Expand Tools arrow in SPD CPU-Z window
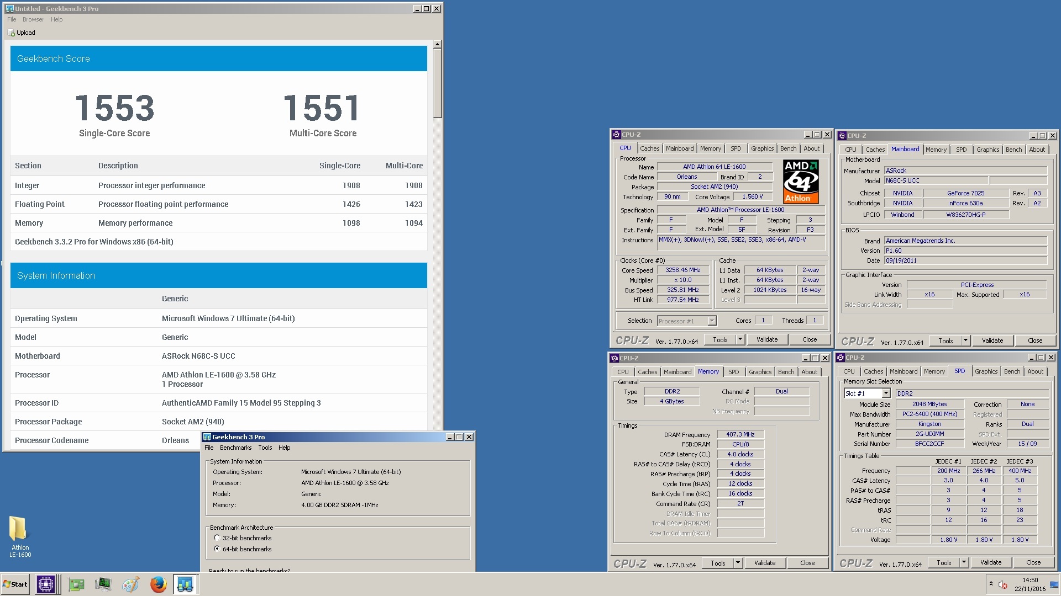This screenshot has height=596, width=1061. [x=964, y=563]
